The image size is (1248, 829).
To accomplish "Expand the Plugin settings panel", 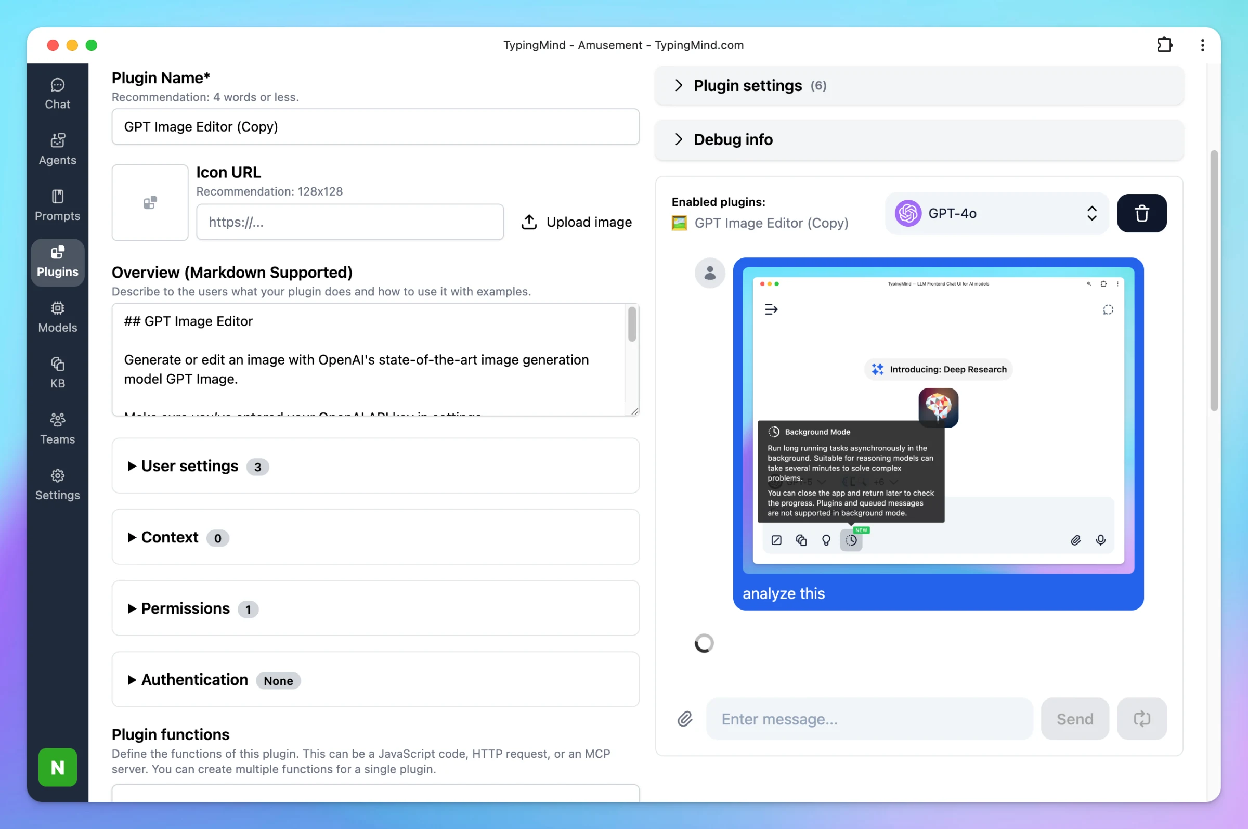I will tap(919, 86).
